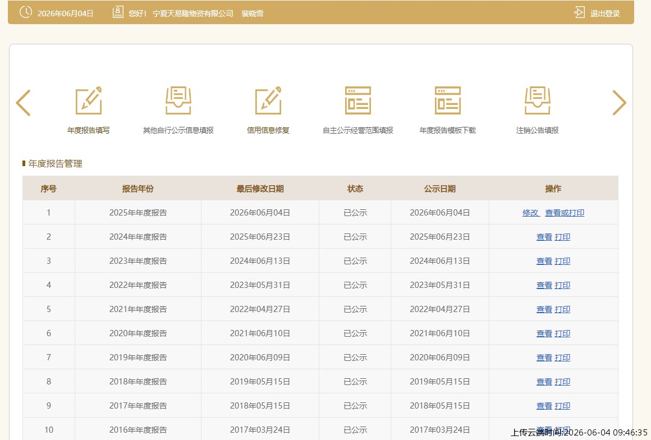Click the 报告年份 column header

tap(138, 189)
